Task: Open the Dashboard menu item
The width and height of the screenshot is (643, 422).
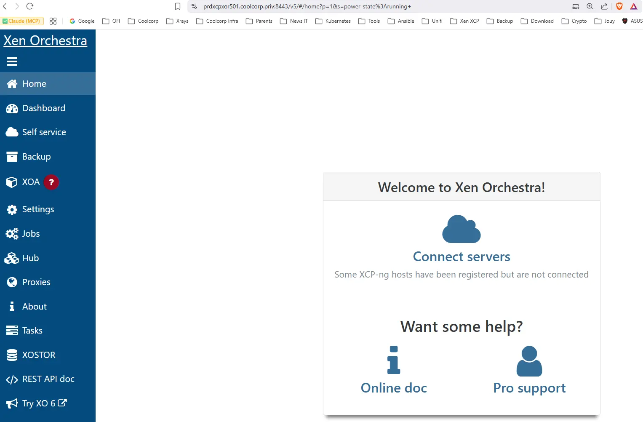Action: 43,108
